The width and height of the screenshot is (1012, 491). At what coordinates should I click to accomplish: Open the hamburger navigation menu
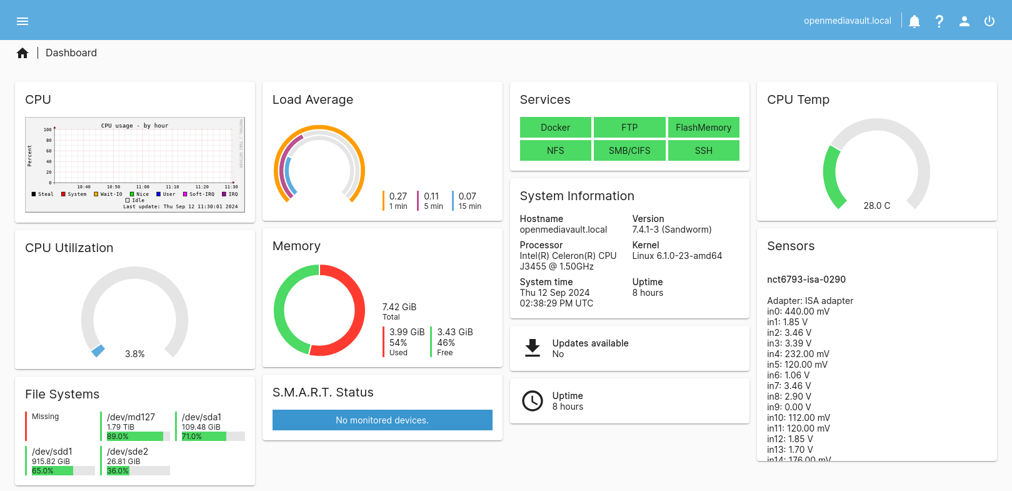(23, 21)
